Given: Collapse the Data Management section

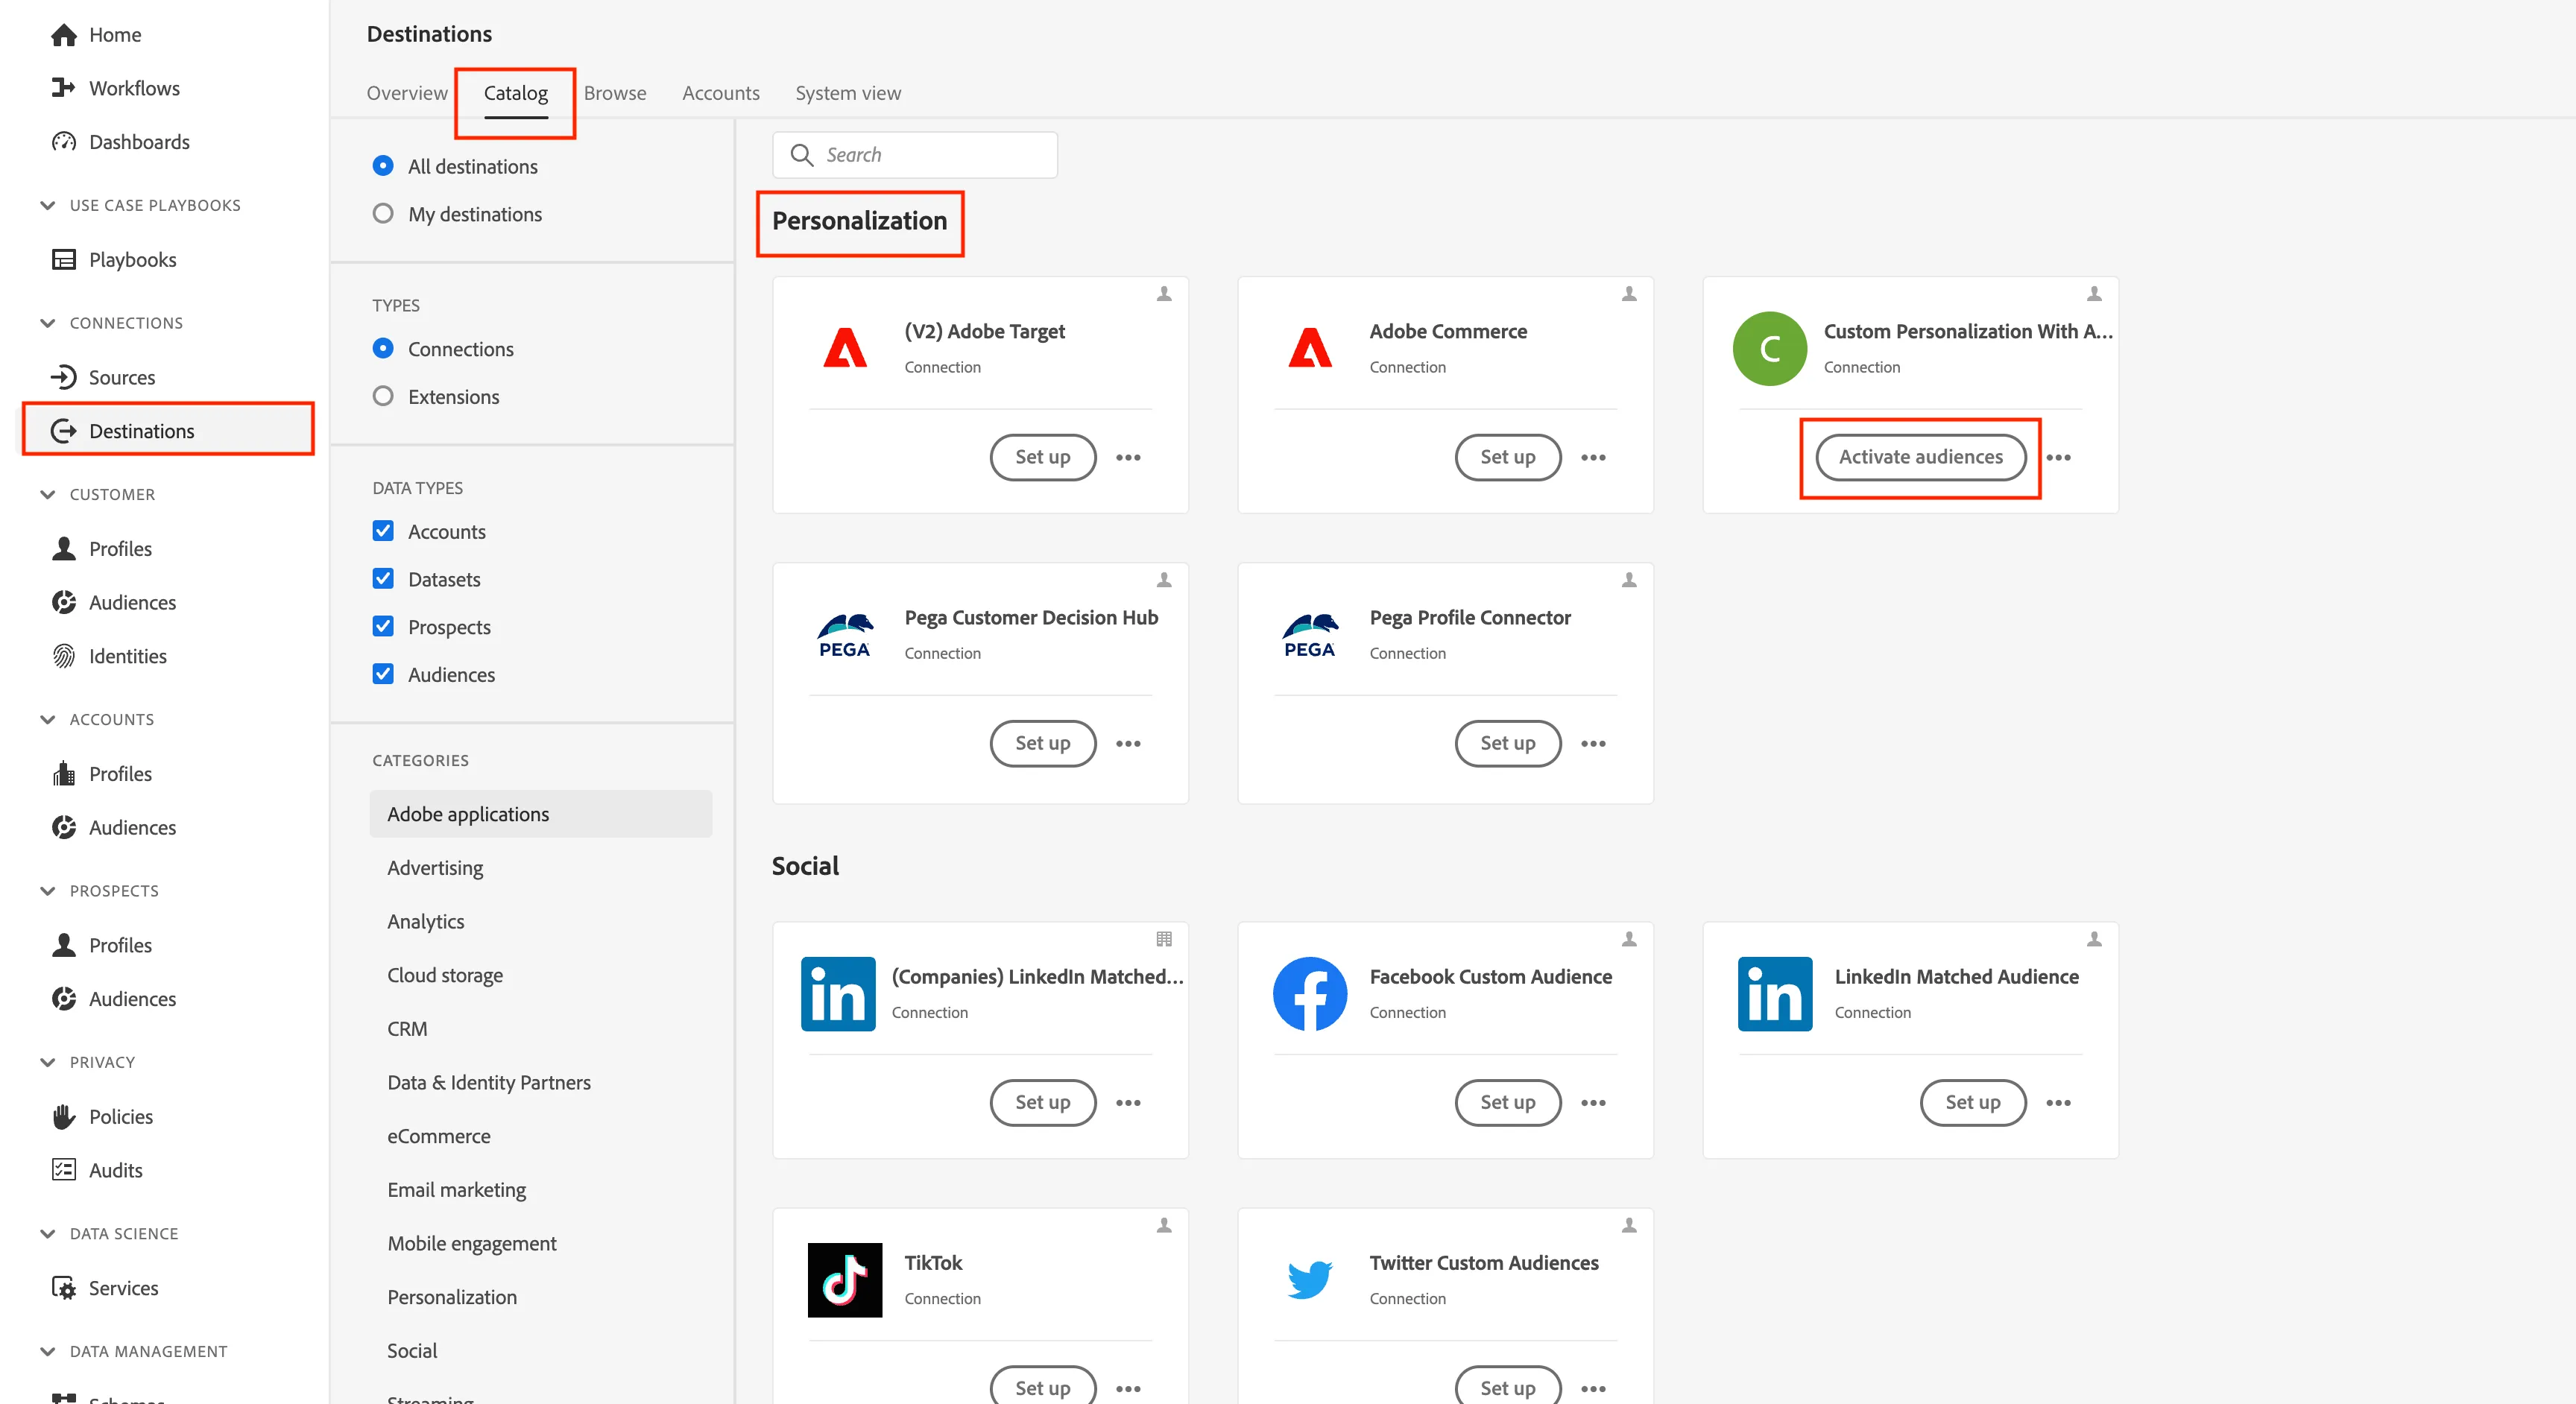Looking at the screenshot, I should [47, 1351].
